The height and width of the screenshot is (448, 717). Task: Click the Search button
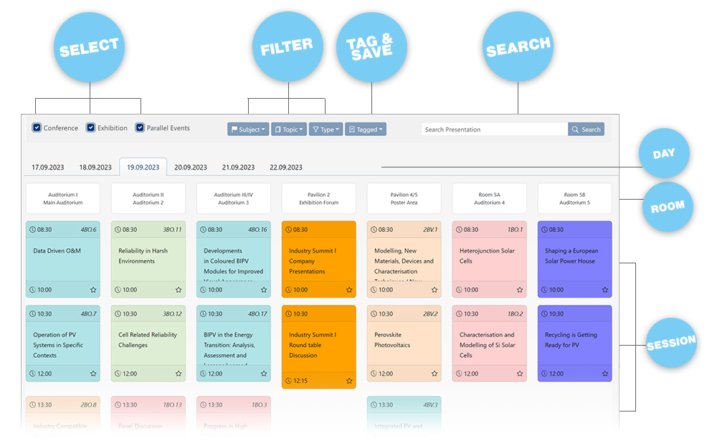(586, 130)
